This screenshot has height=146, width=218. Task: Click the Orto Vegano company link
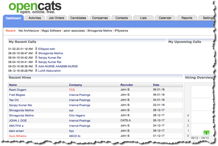[x=77, y=115]
